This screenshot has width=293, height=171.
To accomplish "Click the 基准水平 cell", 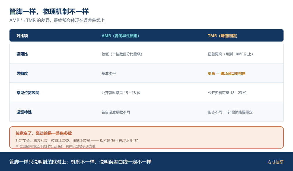I will [109, 73].
